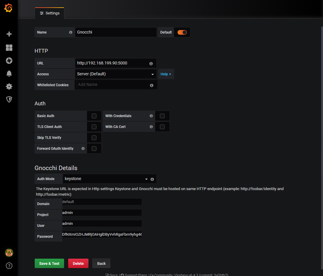Click the Password input field

(102, 234)
